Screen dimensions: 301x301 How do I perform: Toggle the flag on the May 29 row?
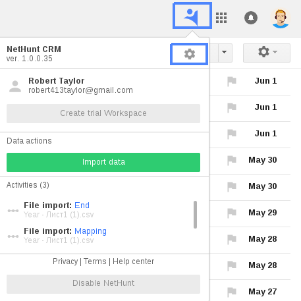point(232,213)
